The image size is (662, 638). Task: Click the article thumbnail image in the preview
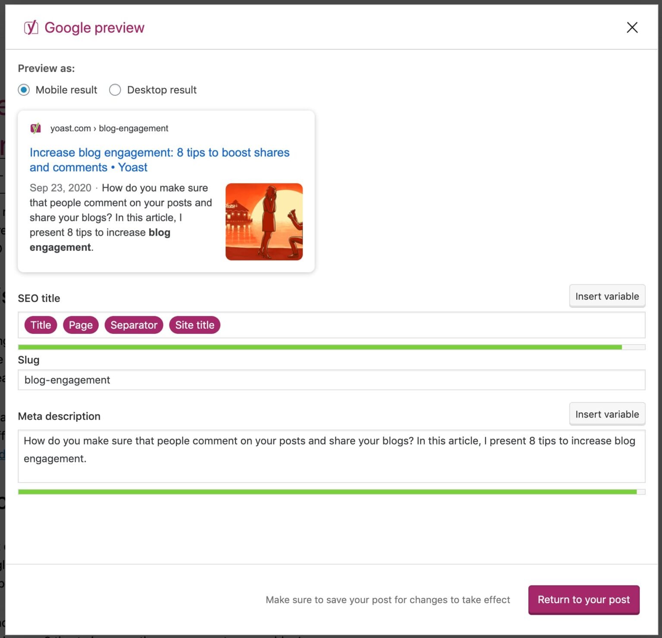[x=264, y=221]
